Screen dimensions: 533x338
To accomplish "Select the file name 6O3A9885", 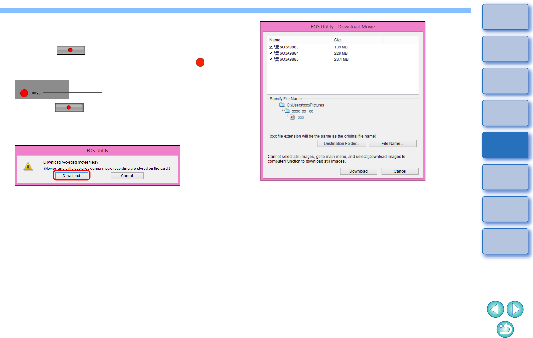I will (x=289, y=59).
